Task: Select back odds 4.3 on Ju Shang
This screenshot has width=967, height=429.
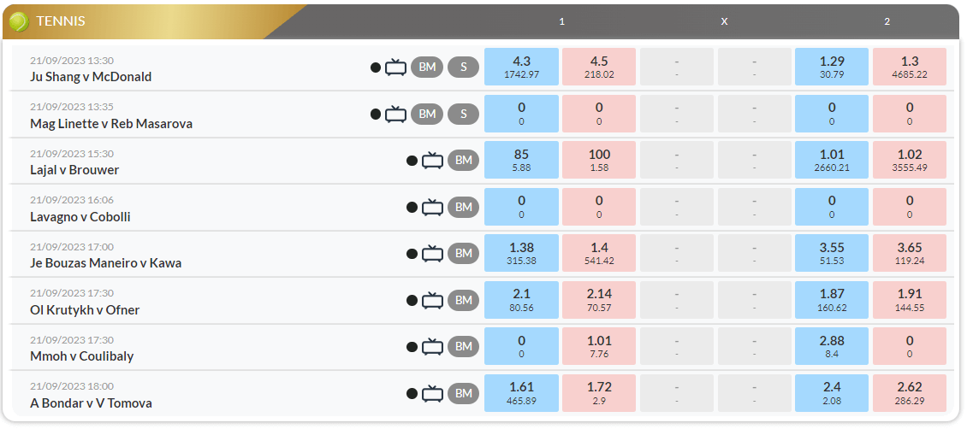Action: [x=522, y=68]
